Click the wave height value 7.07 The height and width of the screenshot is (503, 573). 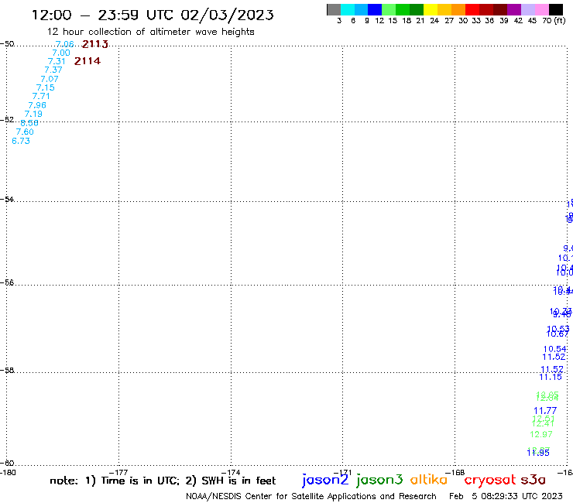coord(50,79)
